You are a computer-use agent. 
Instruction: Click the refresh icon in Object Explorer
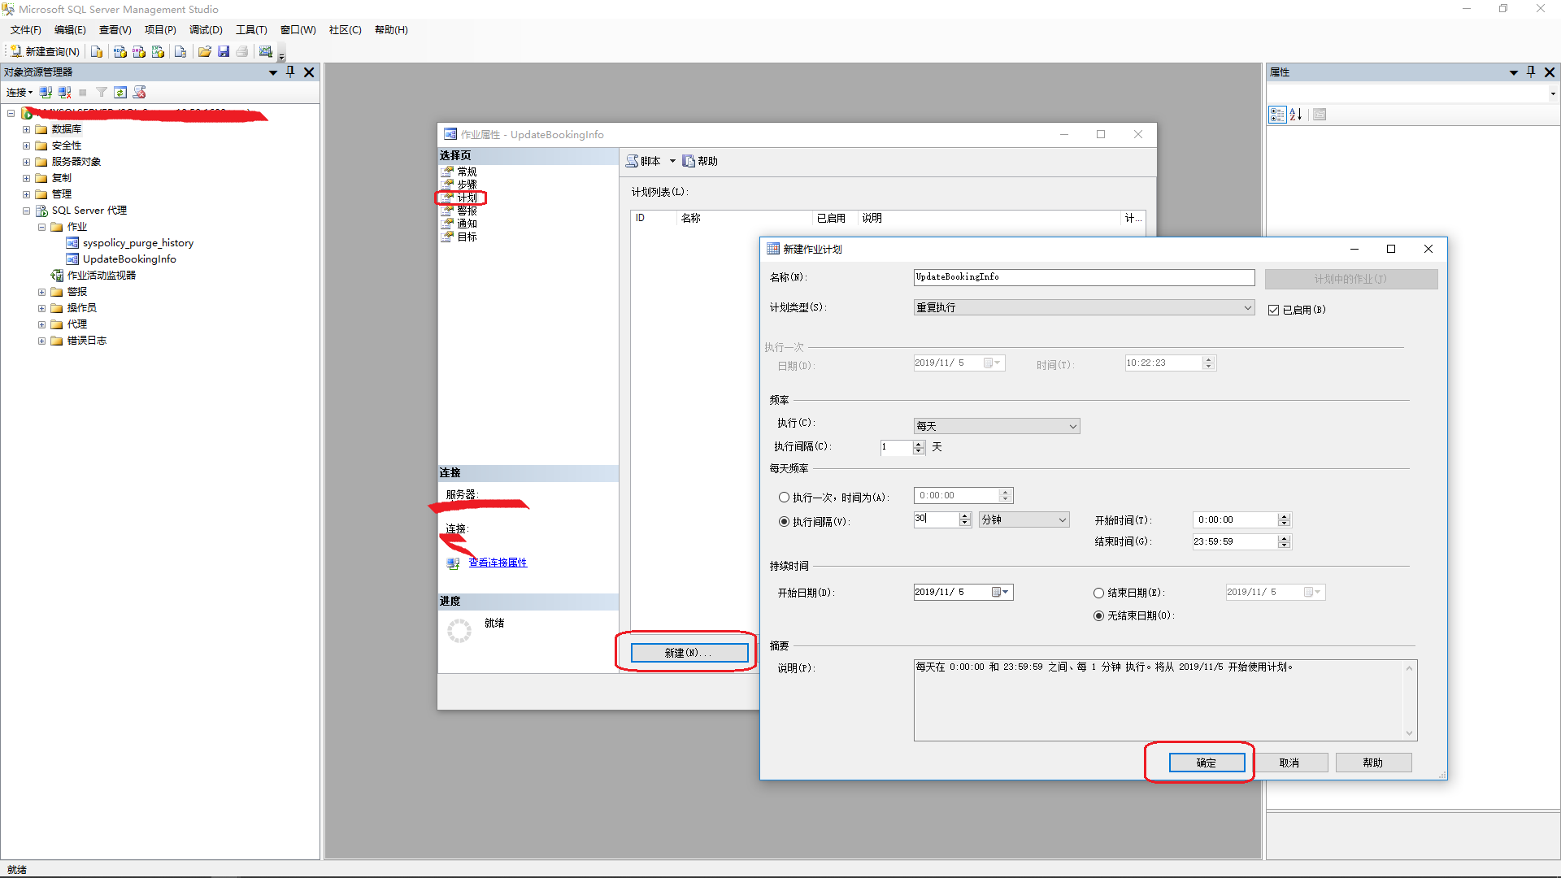pyautogui.click(x=120, y=92)
